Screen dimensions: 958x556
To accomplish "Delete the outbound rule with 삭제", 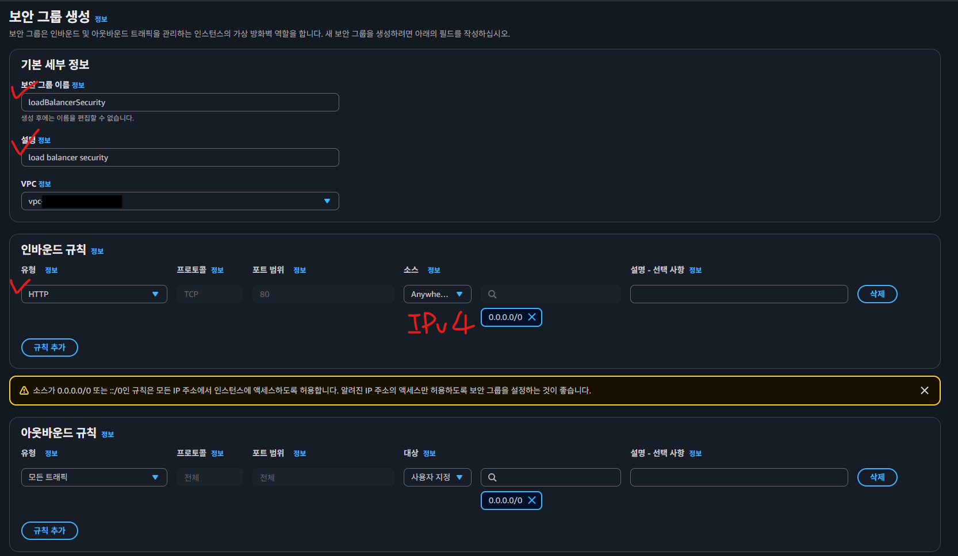I will point(877,477).
